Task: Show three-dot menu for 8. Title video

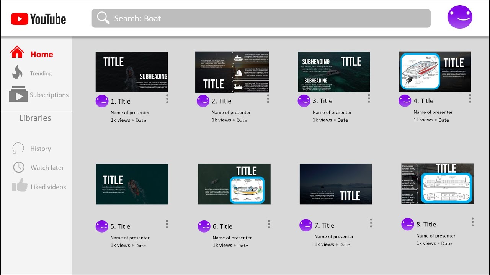Action: [x=473, y=222]
